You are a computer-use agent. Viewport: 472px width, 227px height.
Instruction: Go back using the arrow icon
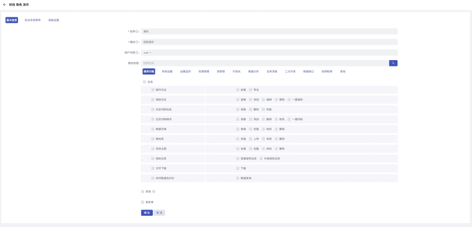pyautogui.click(x=4, y=5)
